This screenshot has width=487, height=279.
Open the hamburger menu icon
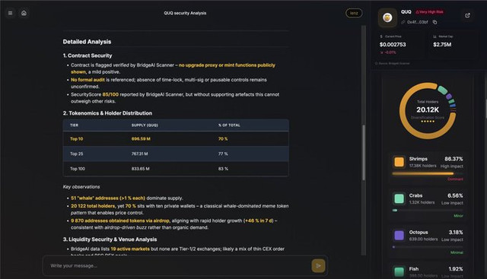click(x=10, y=13)
